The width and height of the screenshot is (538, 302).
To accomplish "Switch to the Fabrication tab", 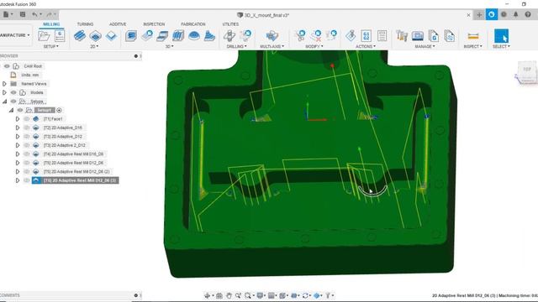I will click(193, 24).
